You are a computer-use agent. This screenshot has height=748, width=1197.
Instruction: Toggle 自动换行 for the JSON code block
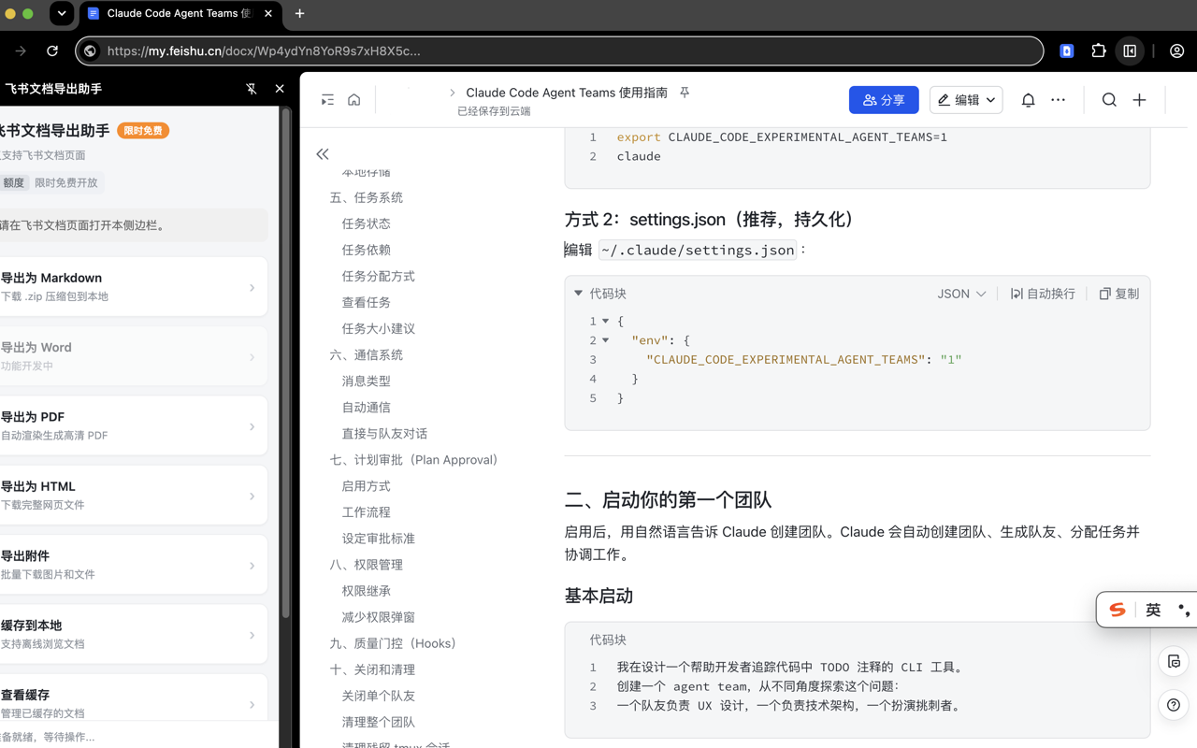coord(1043,294)
